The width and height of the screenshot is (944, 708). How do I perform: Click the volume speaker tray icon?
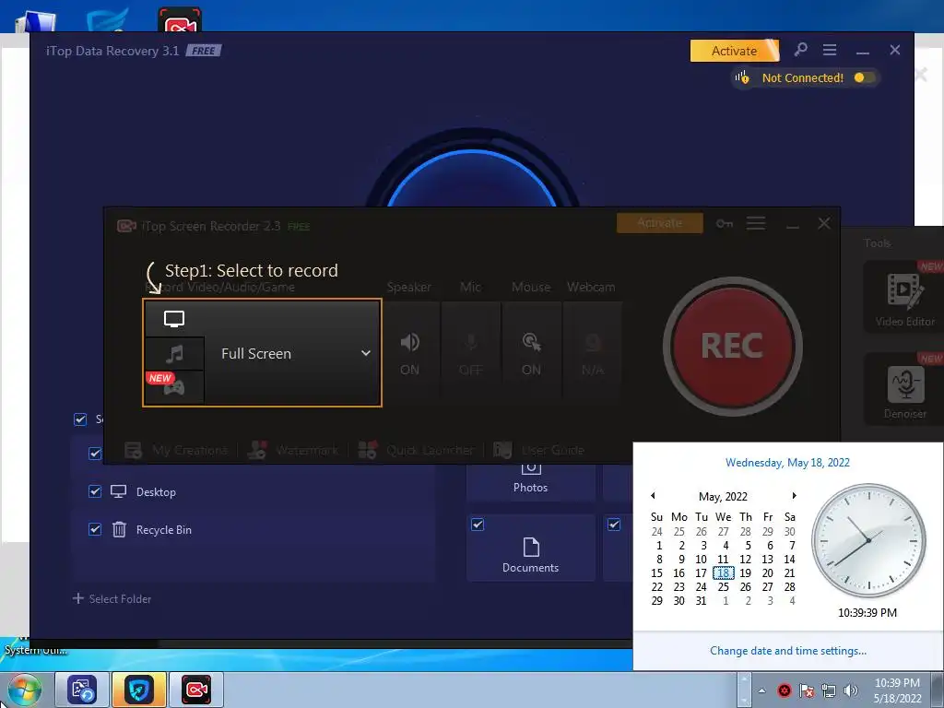pos(851,690)
